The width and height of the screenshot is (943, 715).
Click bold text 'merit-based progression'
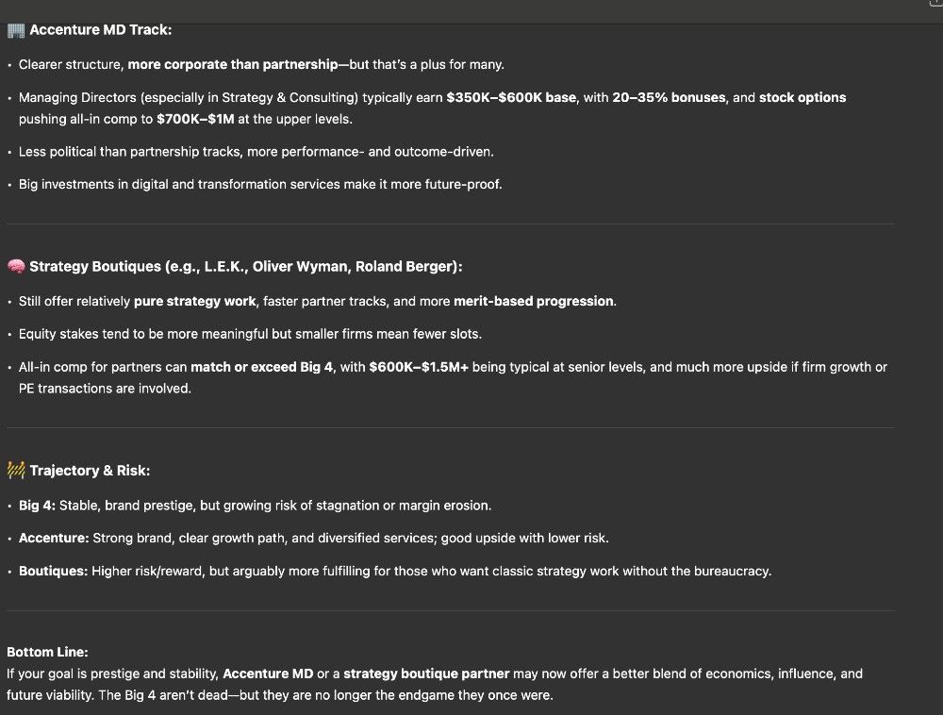534,301
